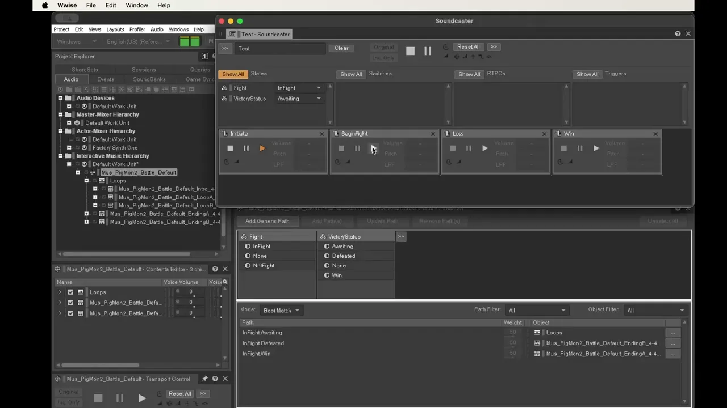Click Add Generic Path button
The height and width of the screenshot is (408, 727).
click(x=267, y=221)
